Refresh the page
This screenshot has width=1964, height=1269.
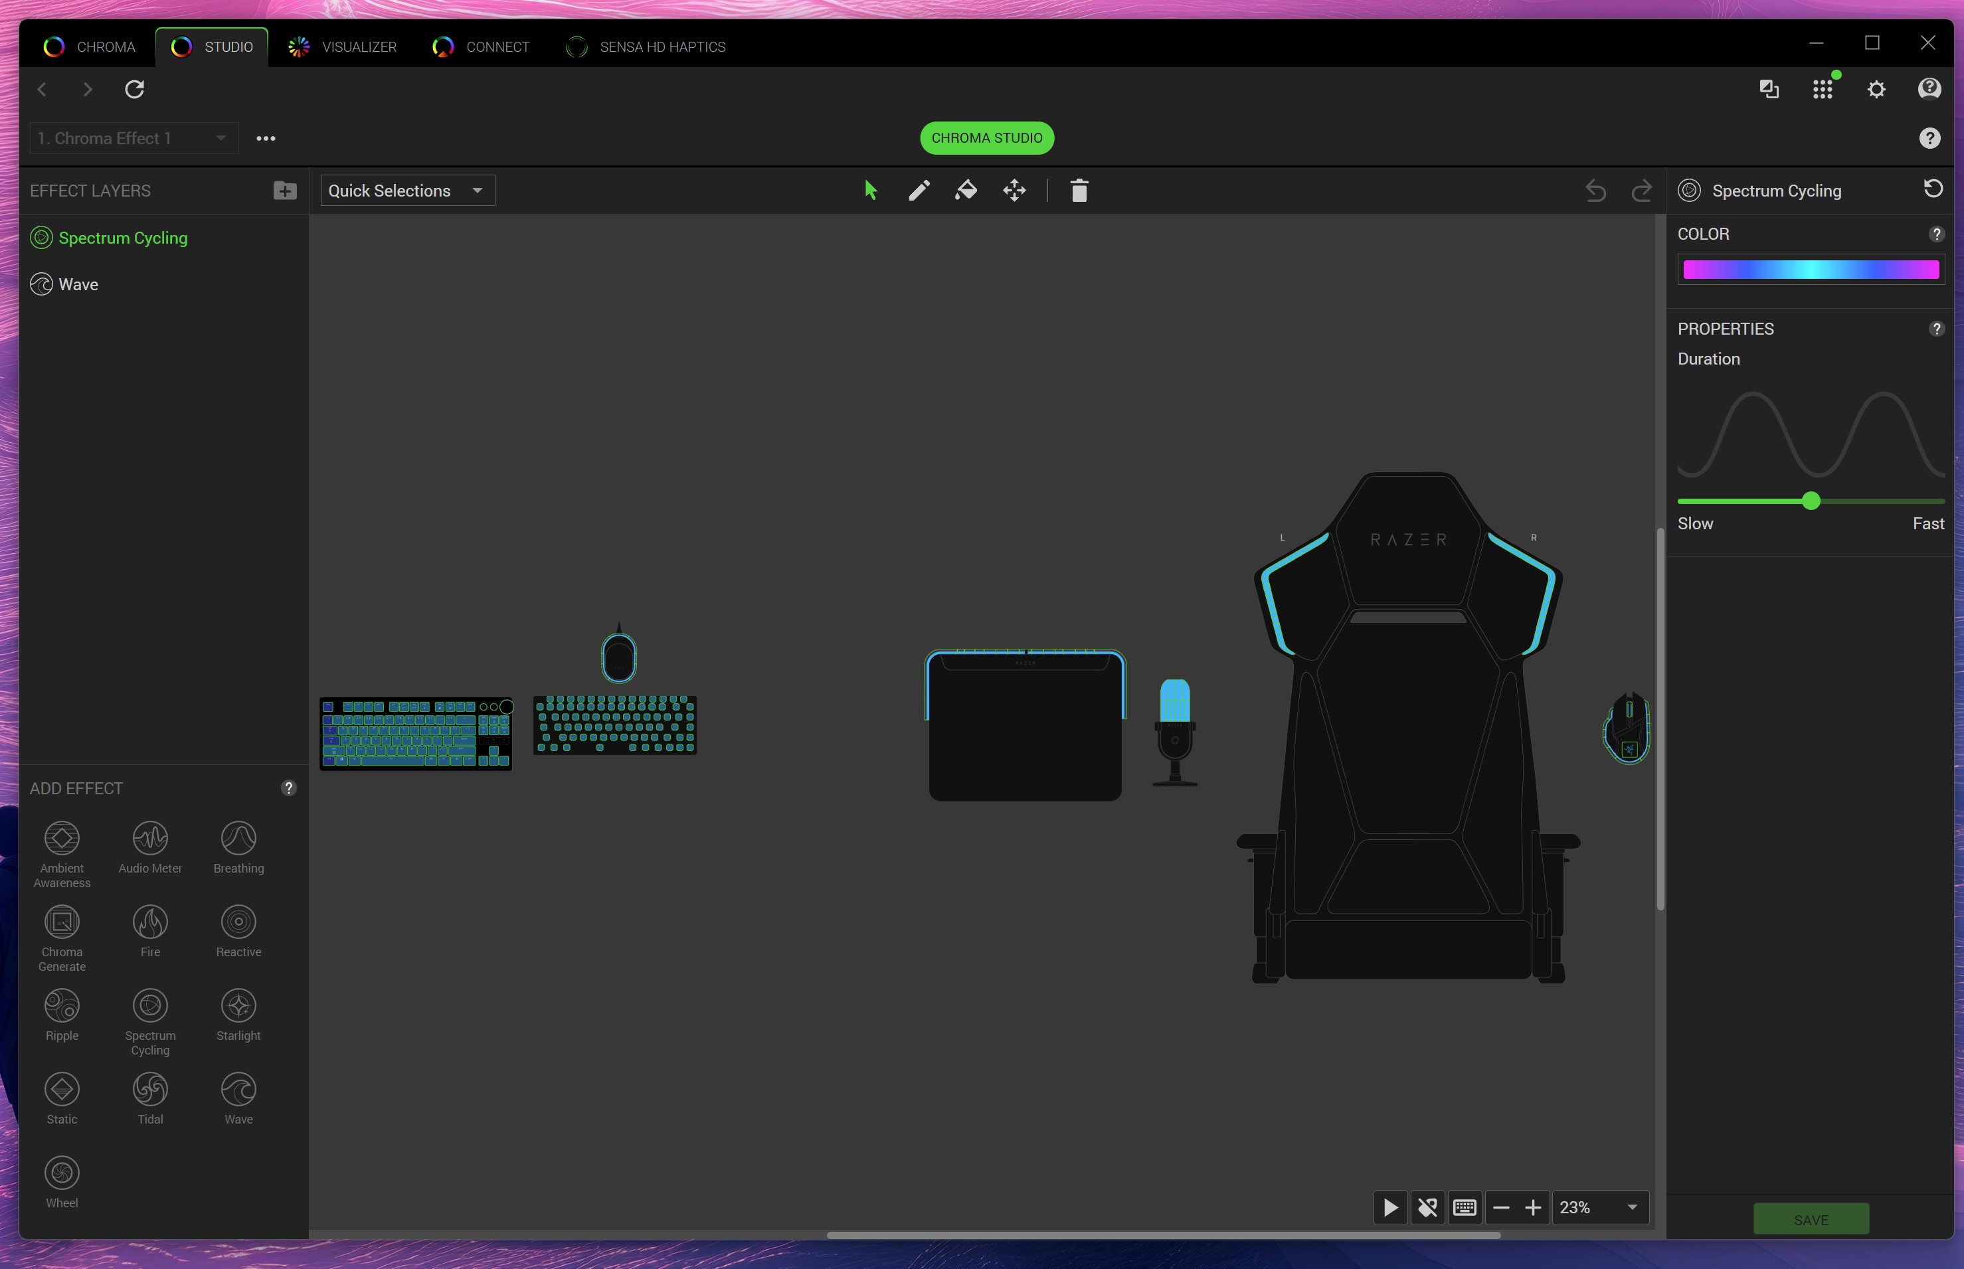click(134, 89)
